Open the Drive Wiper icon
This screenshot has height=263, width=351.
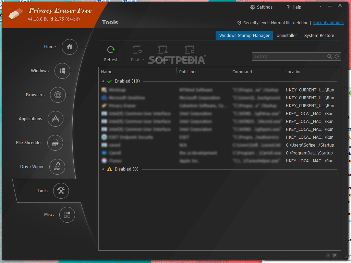tap(57, 167)
